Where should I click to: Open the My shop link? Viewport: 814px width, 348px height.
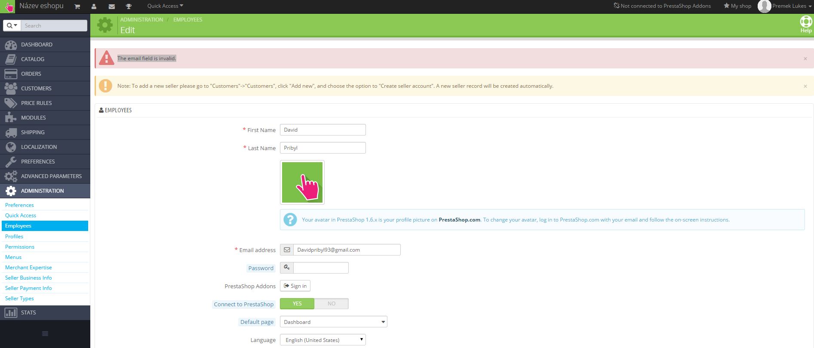pyautogui.click(x=737, y=6)
